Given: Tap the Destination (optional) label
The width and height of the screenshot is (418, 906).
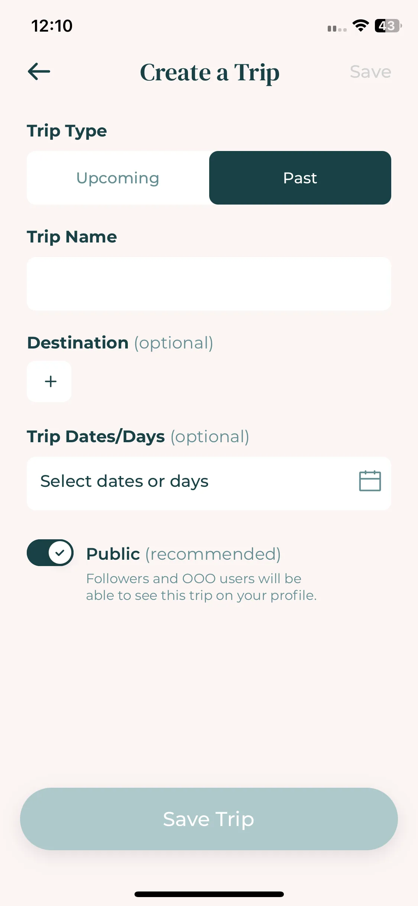Looking at the screenshot, I should (120, 343).
